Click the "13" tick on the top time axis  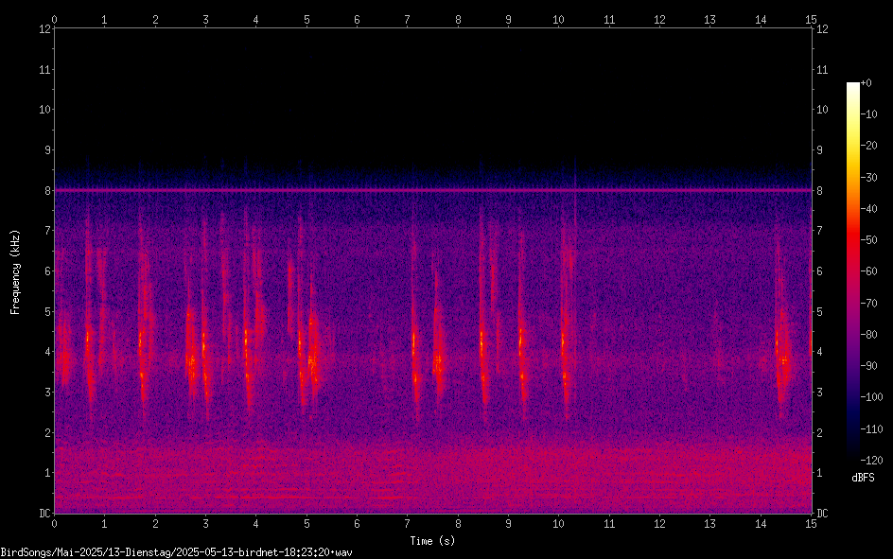710,20
